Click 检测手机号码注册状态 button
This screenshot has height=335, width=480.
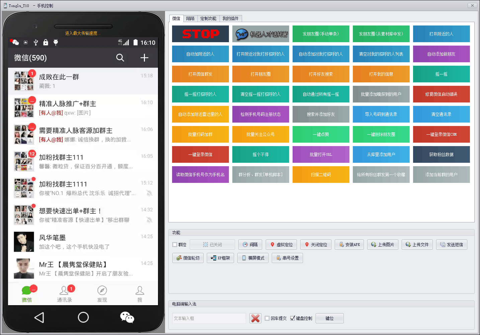[x=261, y=114]
